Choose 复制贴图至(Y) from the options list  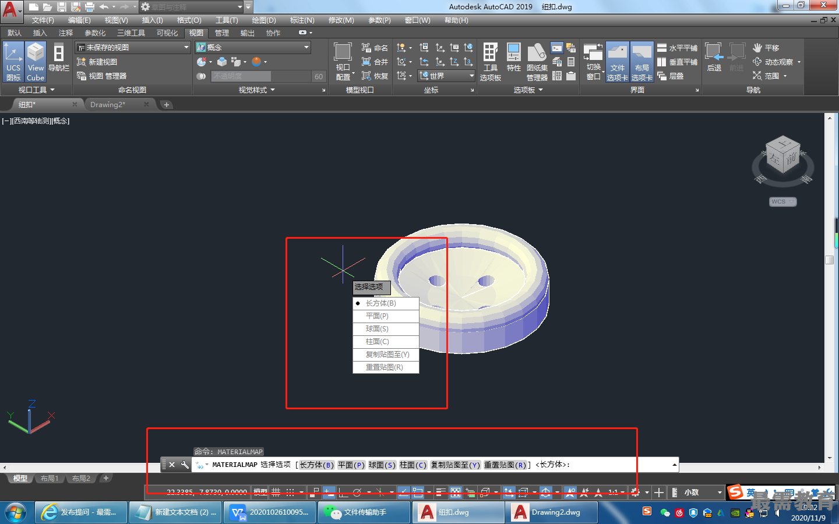click(386, 355)
